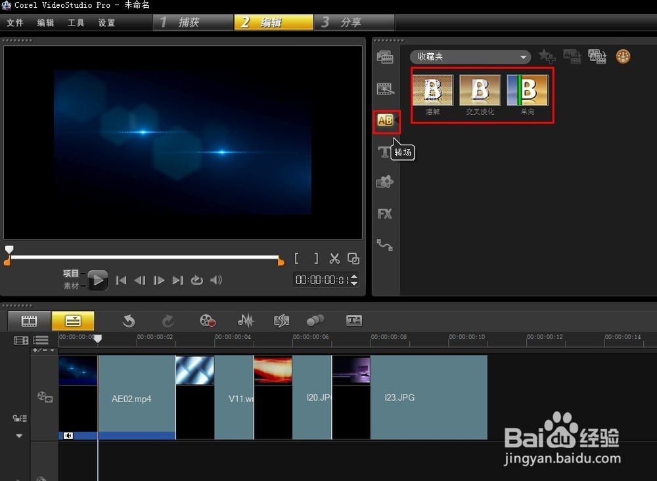Click the Redo arrow in timeline toolbar

coord(168,321)
